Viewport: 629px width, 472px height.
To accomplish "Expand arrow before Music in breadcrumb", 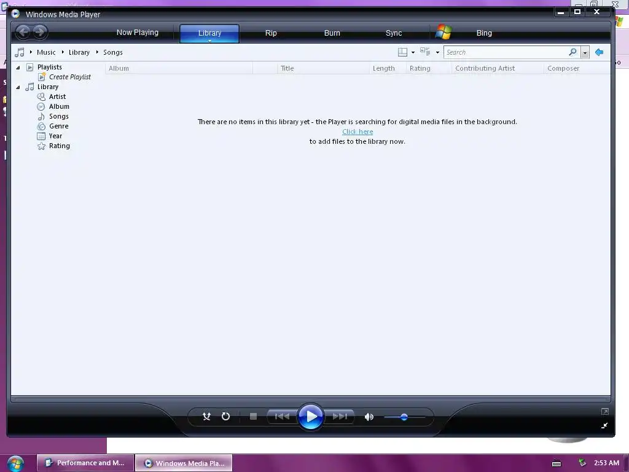I will [x=31, y=52].
